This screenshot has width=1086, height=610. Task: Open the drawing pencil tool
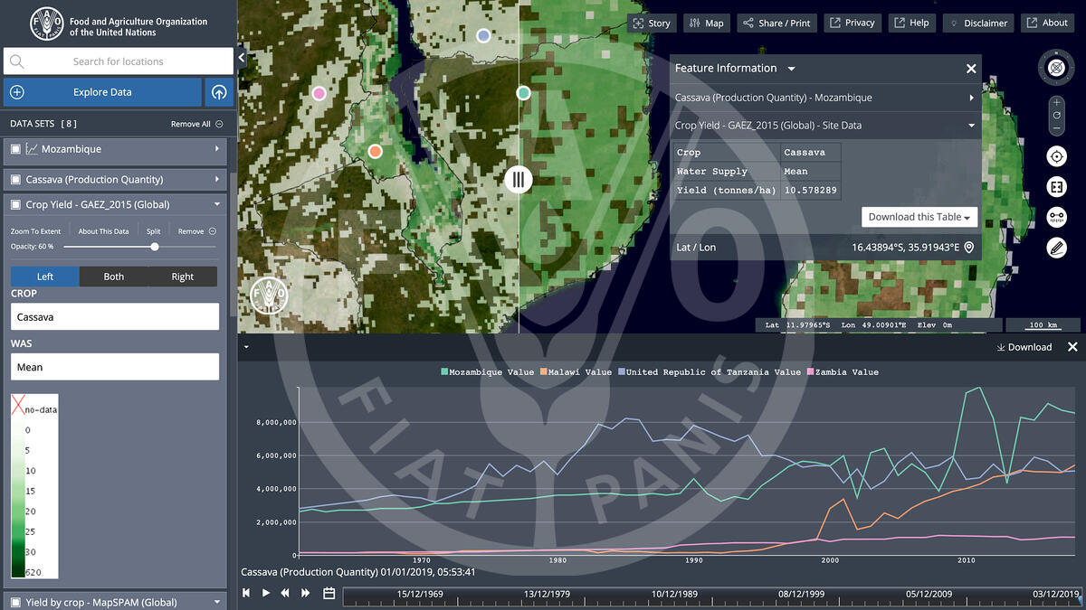[x=1056, y=248]
